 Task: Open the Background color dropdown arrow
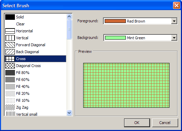click(x=174, y=38)
